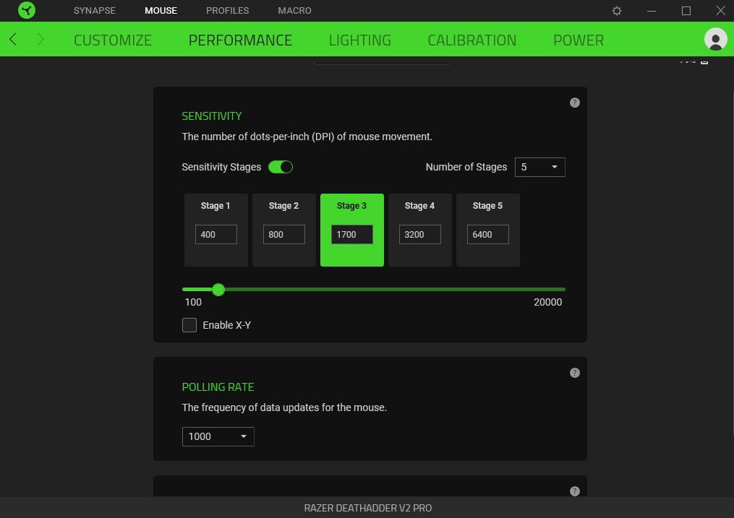Click the Razer Synapse logo icon
Viewport: 734px width, 518px height.
tap(27, 10)
